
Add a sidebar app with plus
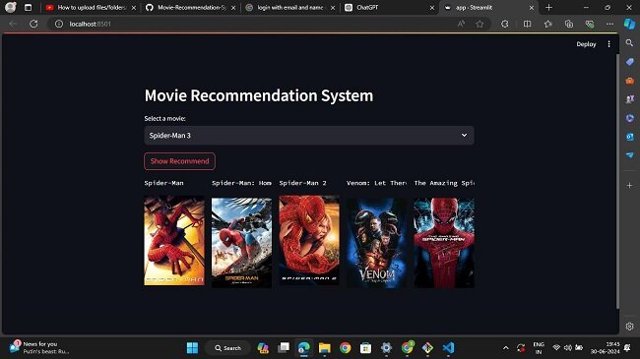click(x=629, y=185)
